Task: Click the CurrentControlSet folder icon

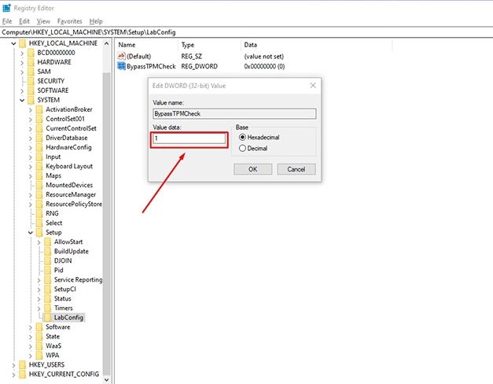Action: [x=39, y=128]
